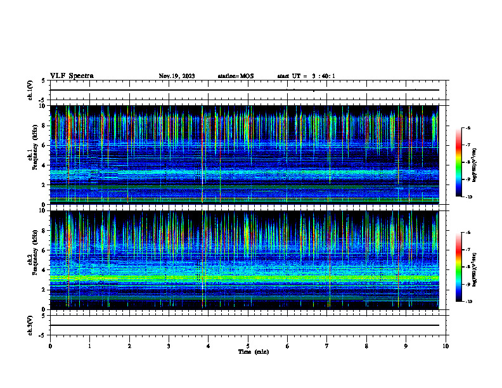Click the 'Time (min)' axis label

(x=254, y=352)
